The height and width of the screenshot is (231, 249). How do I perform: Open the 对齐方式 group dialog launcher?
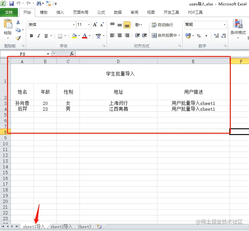tap(179, 46)
